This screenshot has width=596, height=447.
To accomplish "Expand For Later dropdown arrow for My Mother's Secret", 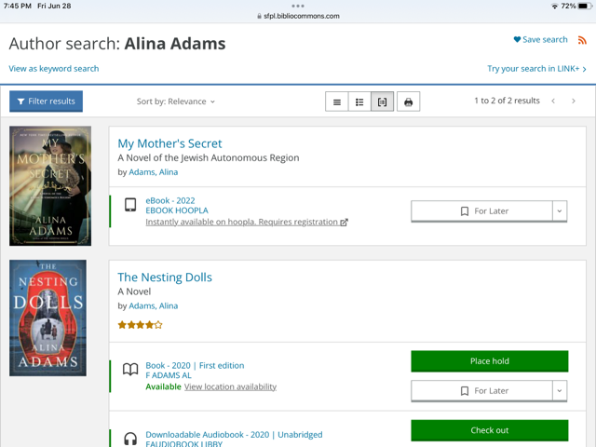I will point(560,211).
